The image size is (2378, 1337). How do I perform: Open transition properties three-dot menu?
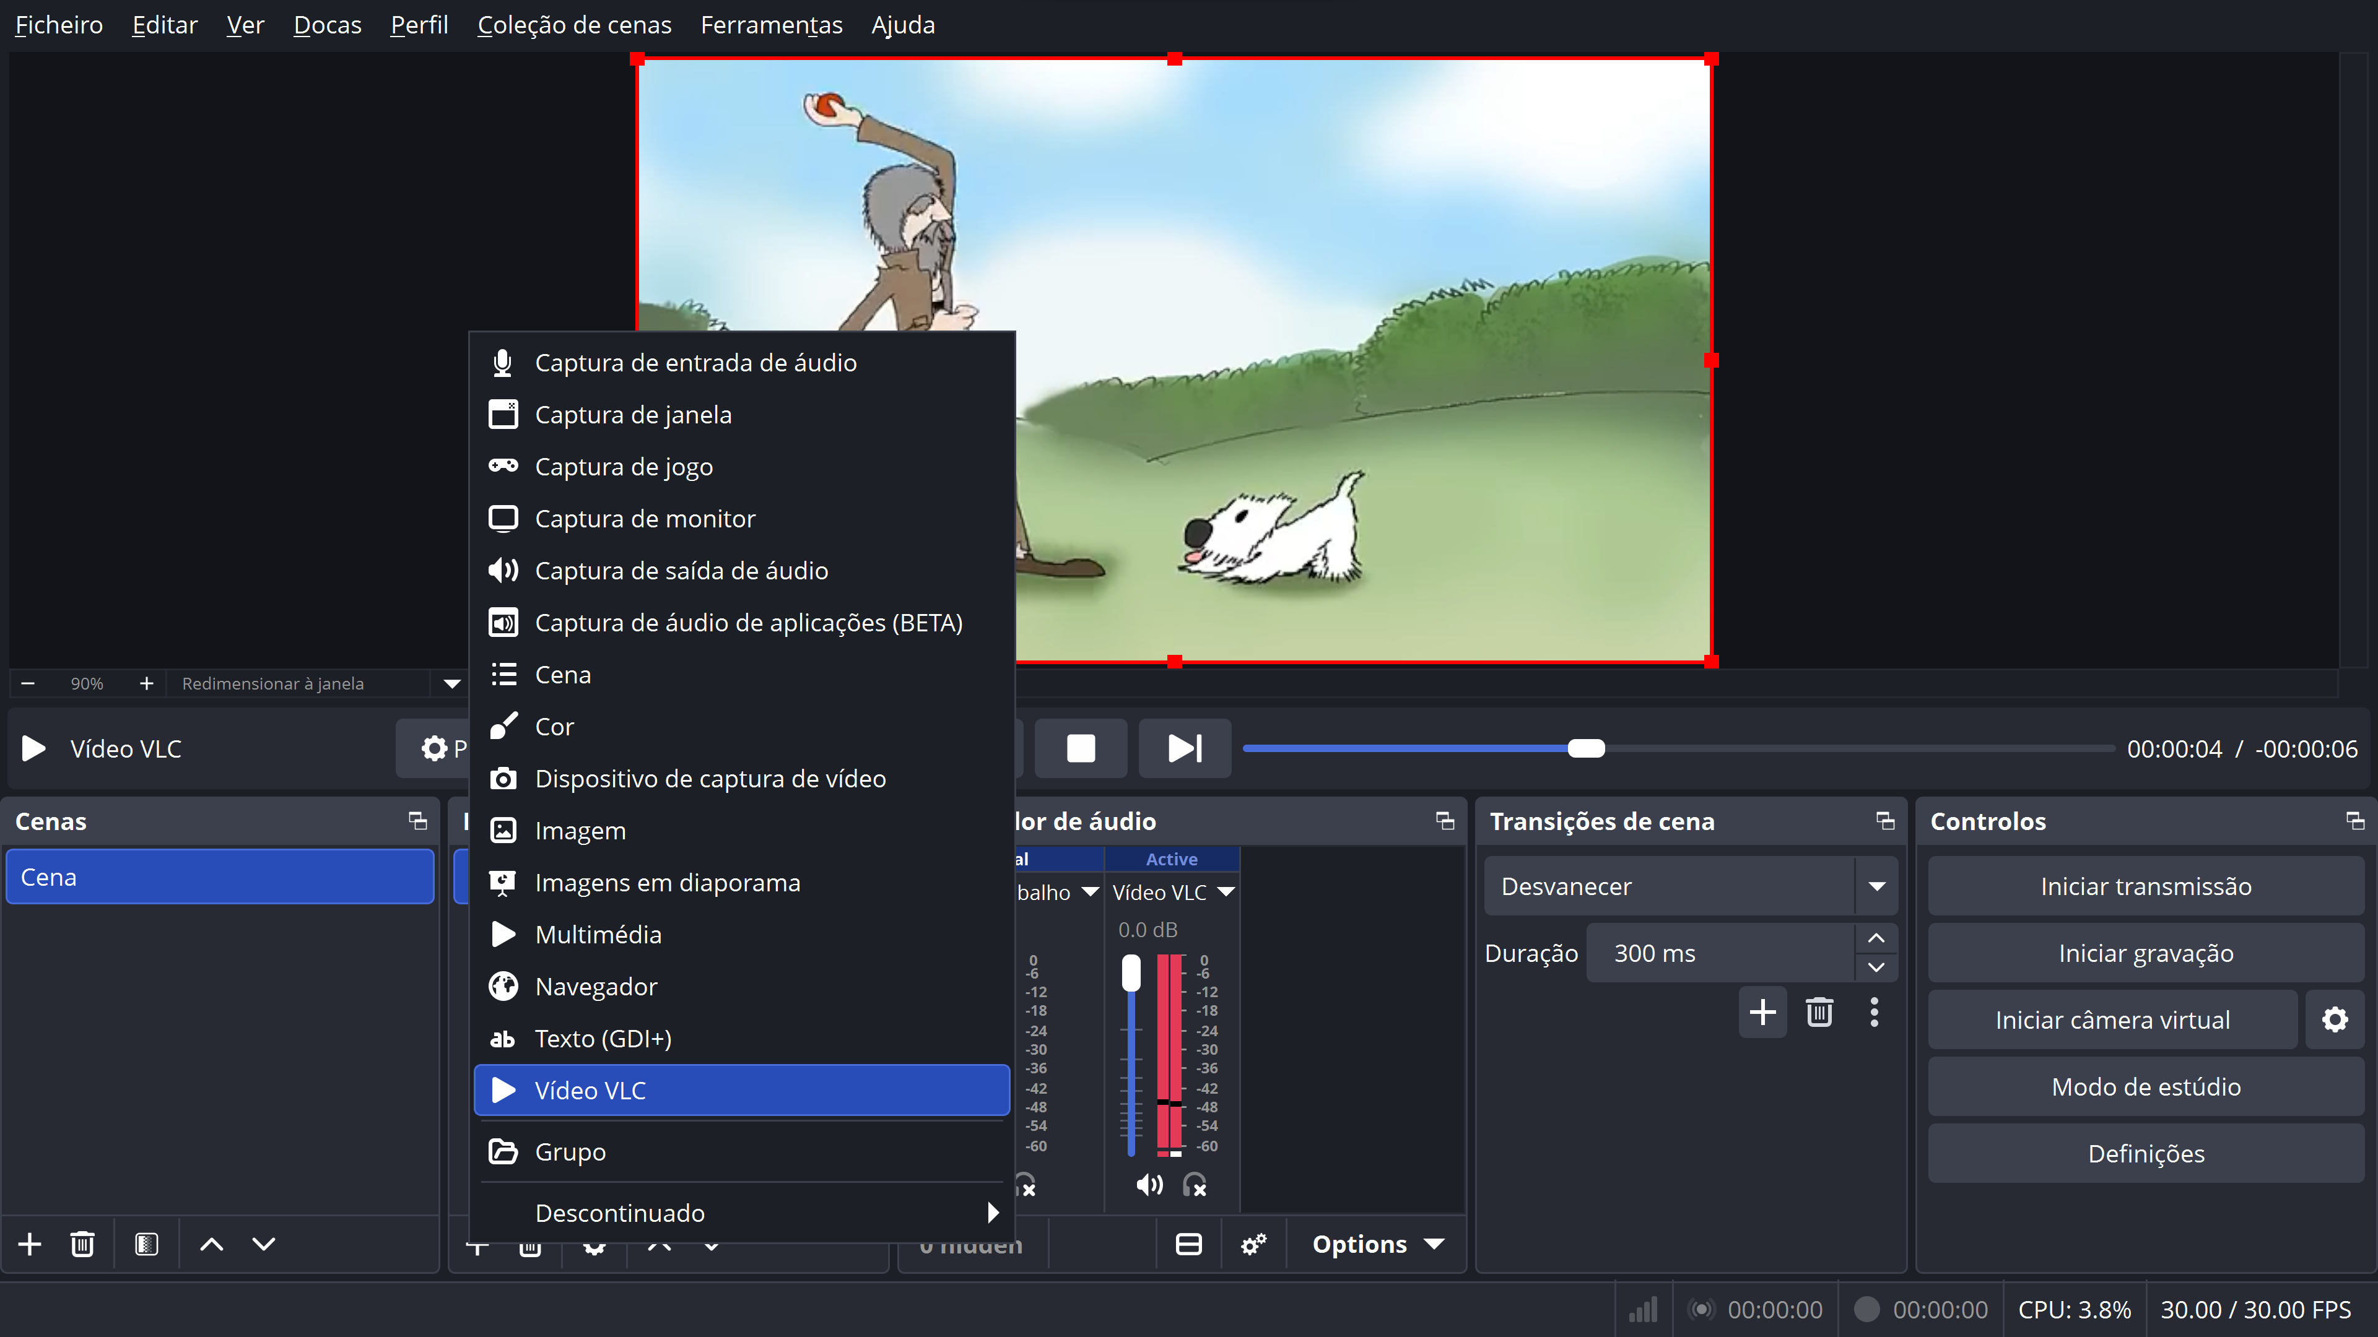click(x=1874, y=1012)
